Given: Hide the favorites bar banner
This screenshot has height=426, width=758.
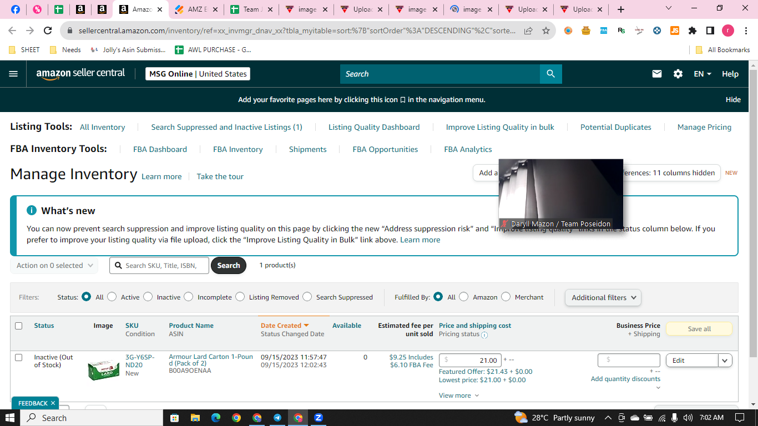Looking at the screenshot, I should (733, 100).
